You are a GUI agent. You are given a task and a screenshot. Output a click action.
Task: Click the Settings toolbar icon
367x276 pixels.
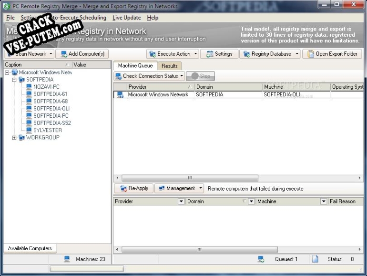pos(210,54)
